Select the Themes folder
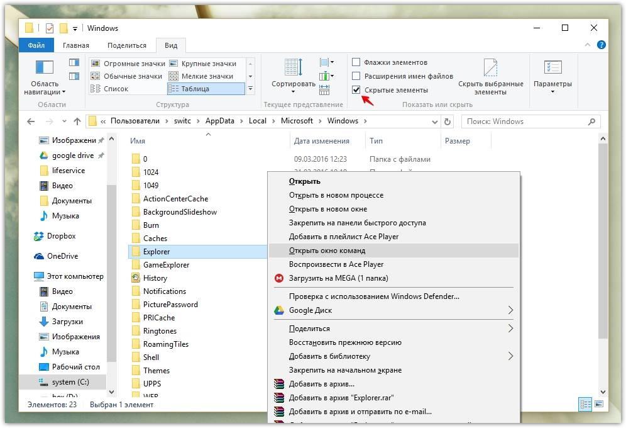626x428 pixels. [x=156, y=371]
